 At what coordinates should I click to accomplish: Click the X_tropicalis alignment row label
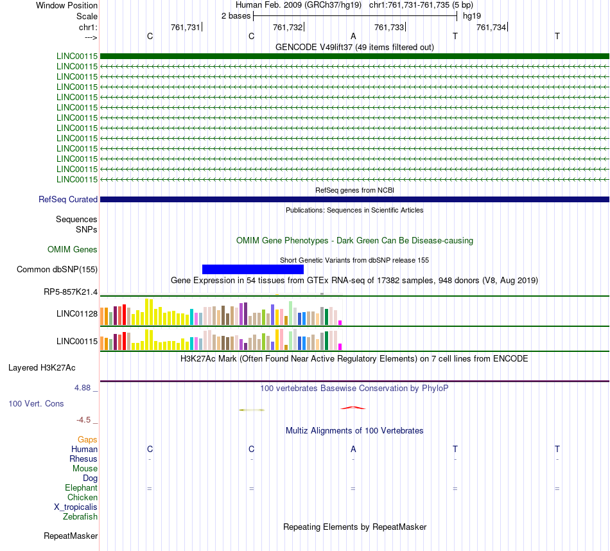pos(76,507)
